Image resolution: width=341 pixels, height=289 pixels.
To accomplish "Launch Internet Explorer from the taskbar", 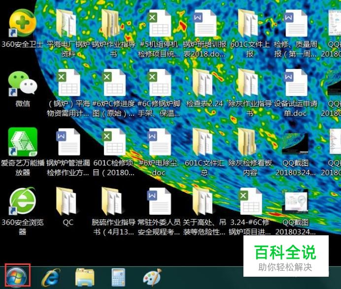I will pyautogui.click(x=51, y=277).
